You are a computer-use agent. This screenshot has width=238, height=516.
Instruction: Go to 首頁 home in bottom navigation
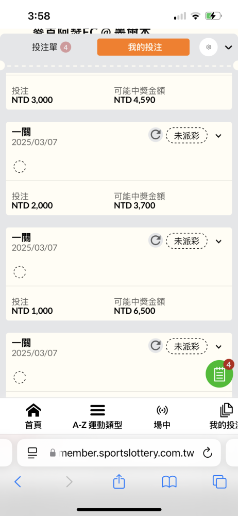[33, 416]
